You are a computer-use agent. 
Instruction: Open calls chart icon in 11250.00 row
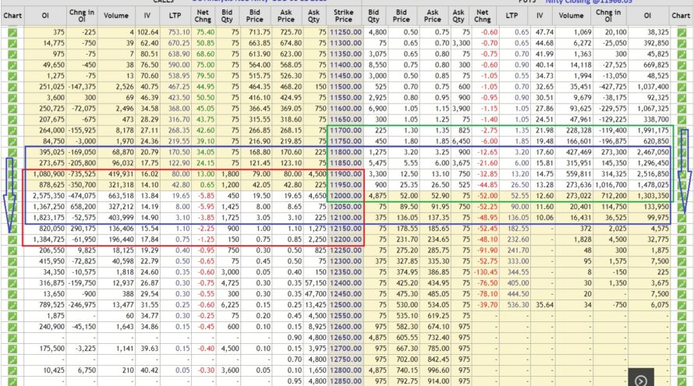click(12, 32)
